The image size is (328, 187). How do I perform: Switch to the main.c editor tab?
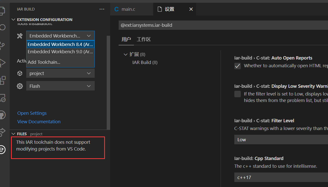point(131,9)
